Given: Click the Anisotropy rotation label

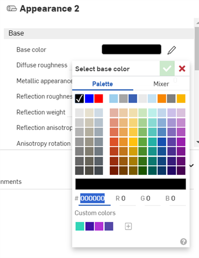Looking at the screenshot, I should coord(43,143).
